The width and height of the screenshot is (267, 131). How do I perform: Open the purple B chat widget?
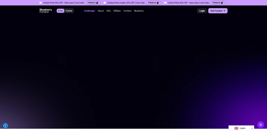click(260, 125)
